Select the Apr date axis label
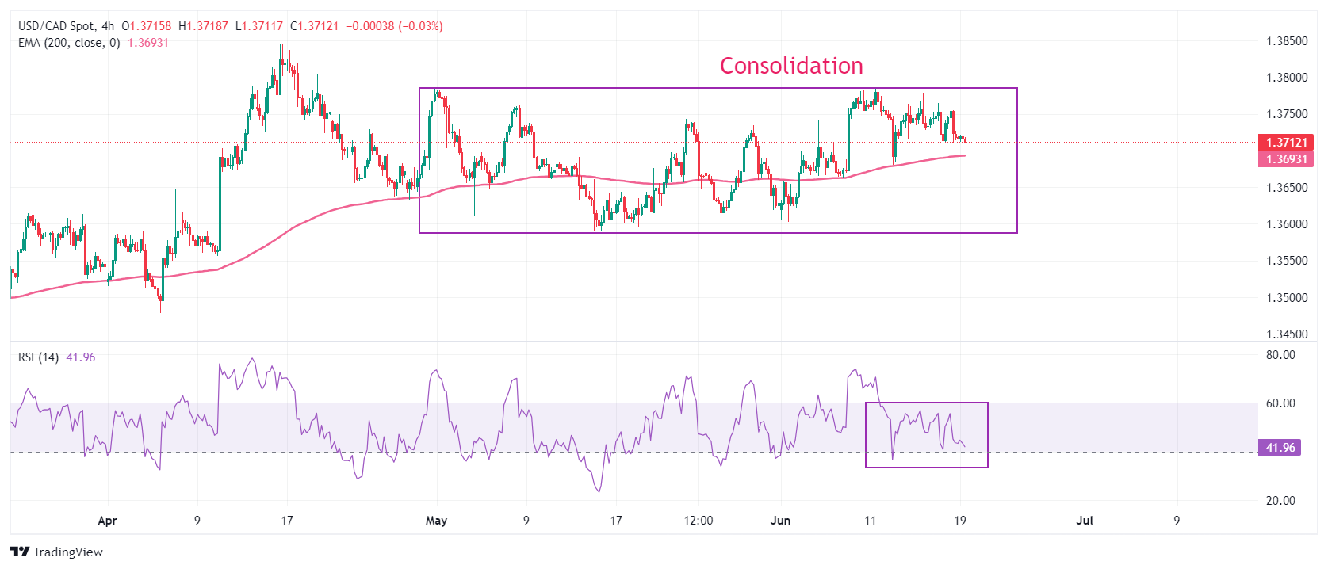The height and width of the screenshot is (569, 1328). point(107,521)
